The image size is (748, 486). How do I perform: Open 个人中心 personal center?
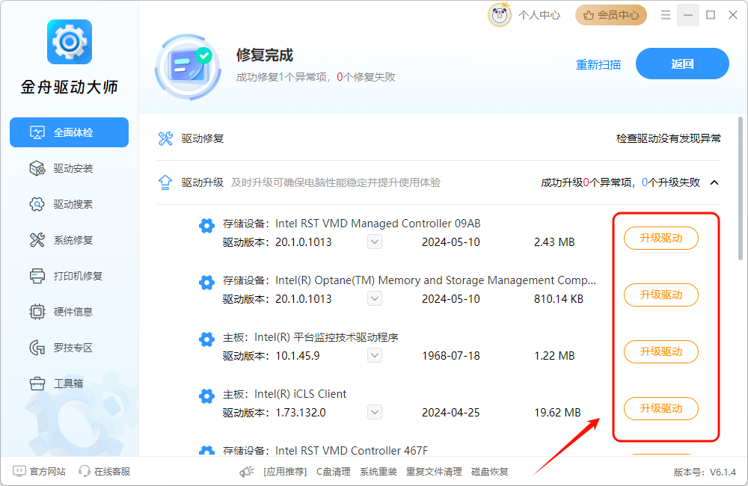[x=539, y=15]
